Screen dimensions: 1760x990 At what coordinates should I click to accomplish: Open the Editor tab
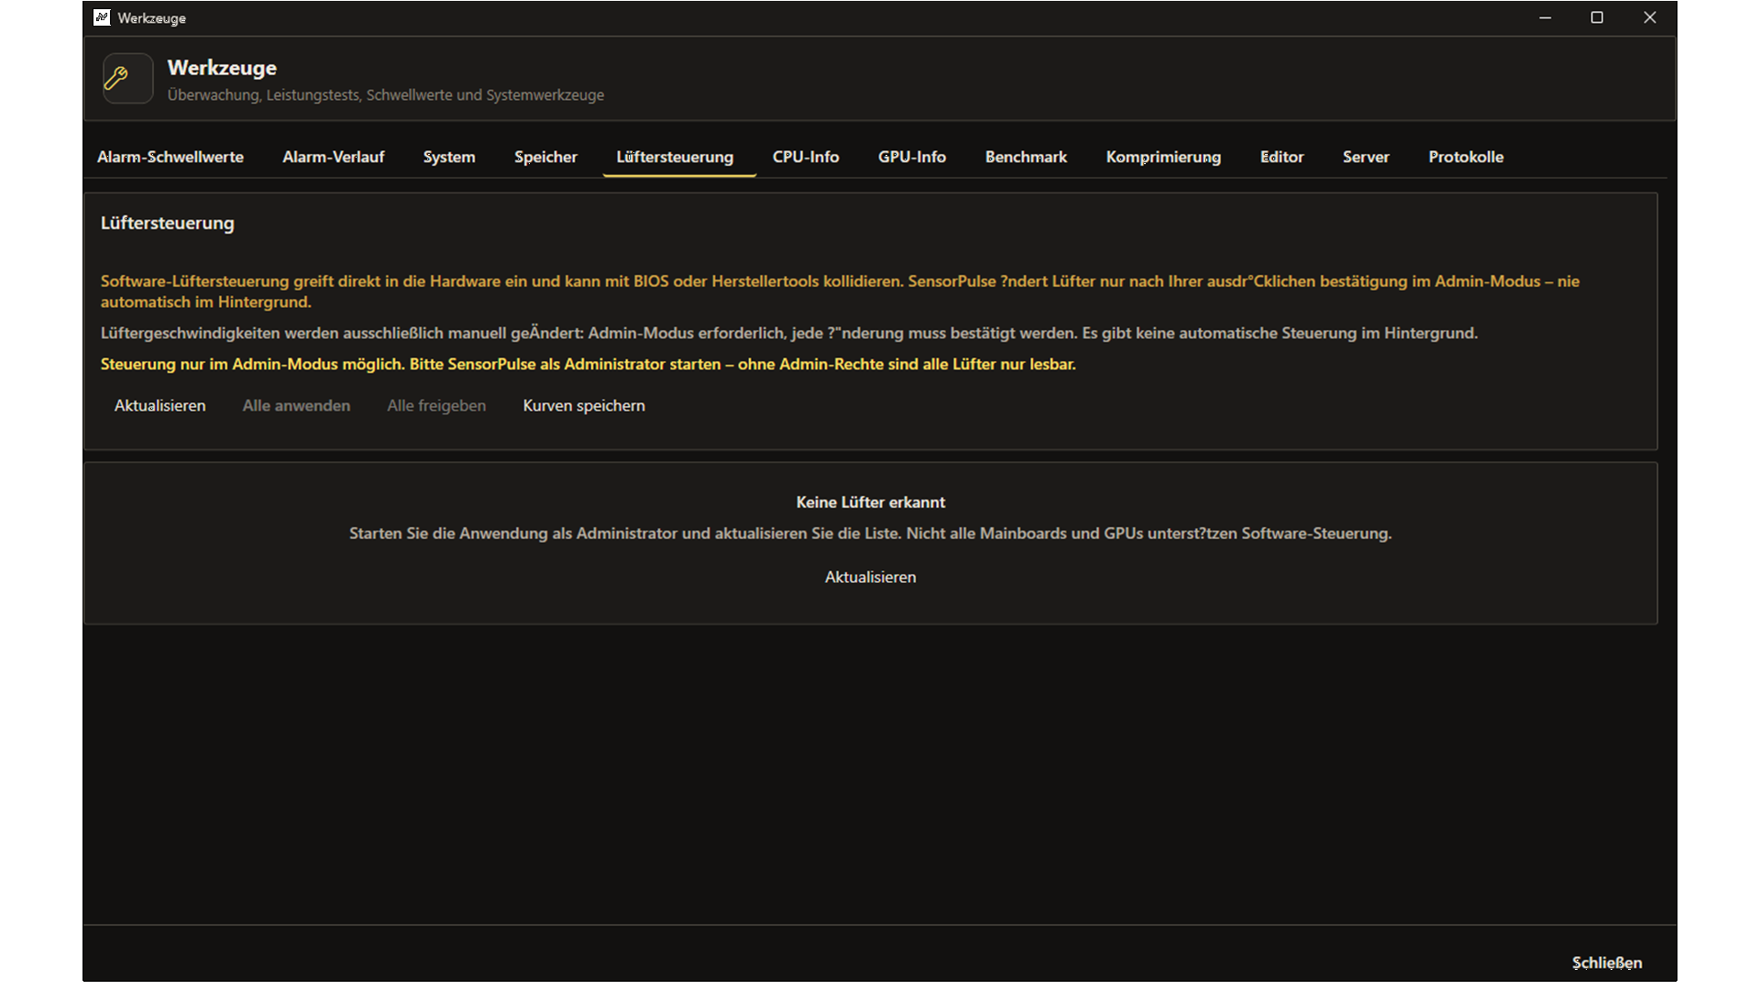pyautogui.click(x=1281, y=157)
